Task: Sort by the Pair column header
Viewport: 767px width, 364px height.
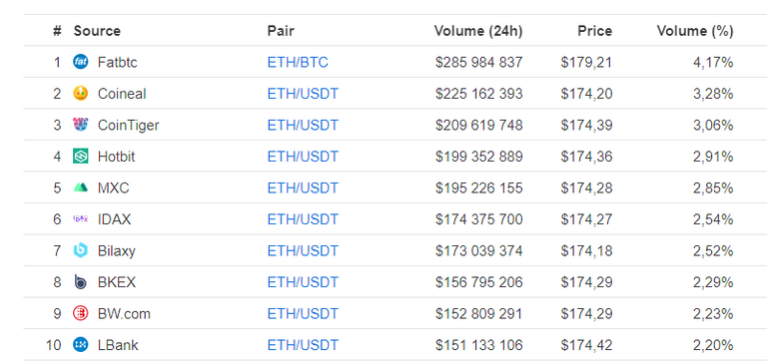Action: pyautogui.click(x=281, y=31)
